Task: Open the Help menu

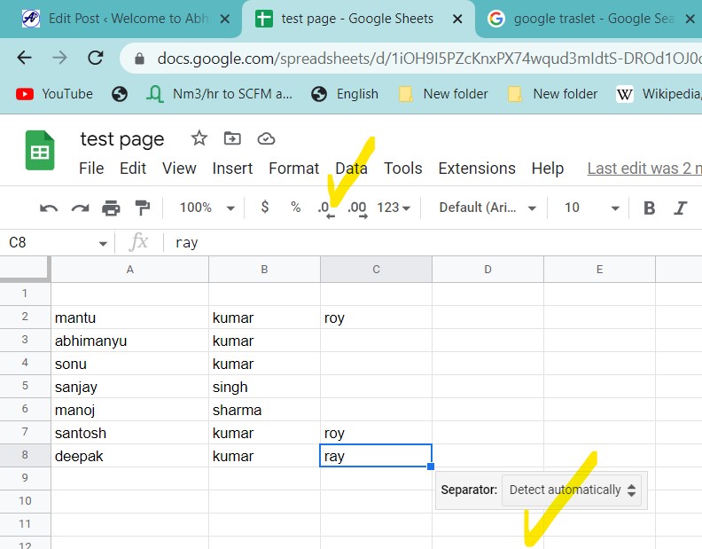Action: tap(548, 169)
